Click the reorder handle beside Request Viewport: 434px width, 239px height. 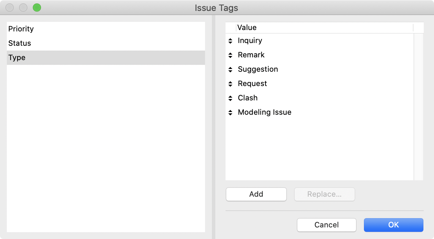230,84
